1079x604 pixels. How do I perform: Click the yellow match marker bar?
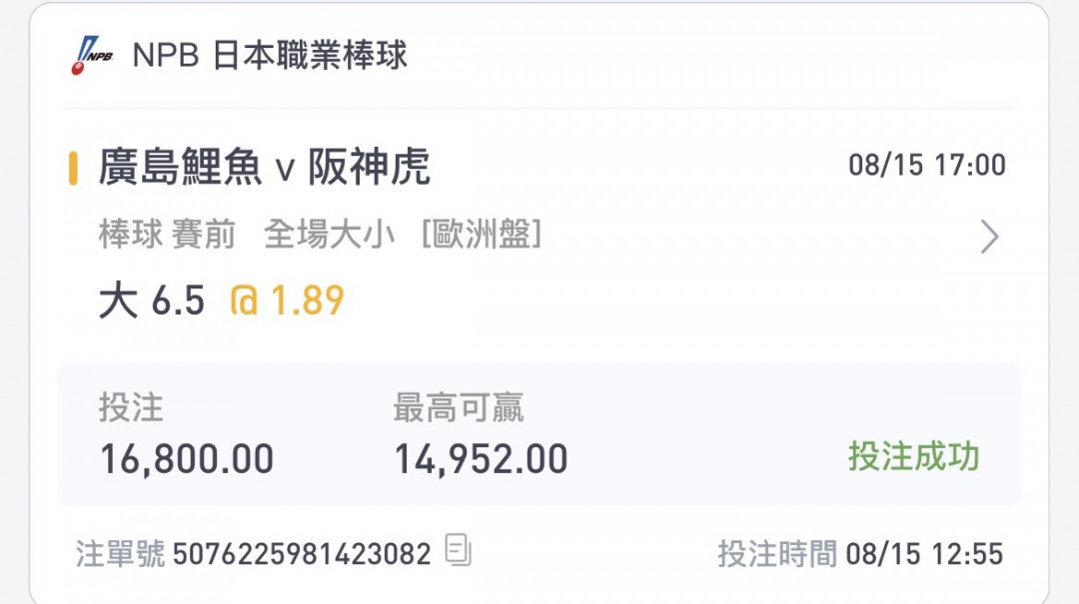[x=73, y=168]
